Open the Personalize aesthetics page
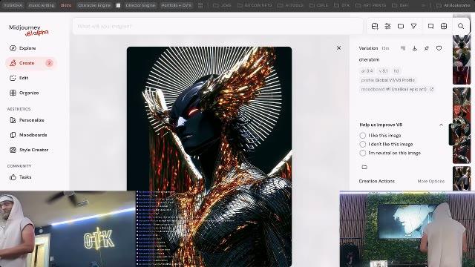This screenshot has height=267, width=475. pos(27,120)
